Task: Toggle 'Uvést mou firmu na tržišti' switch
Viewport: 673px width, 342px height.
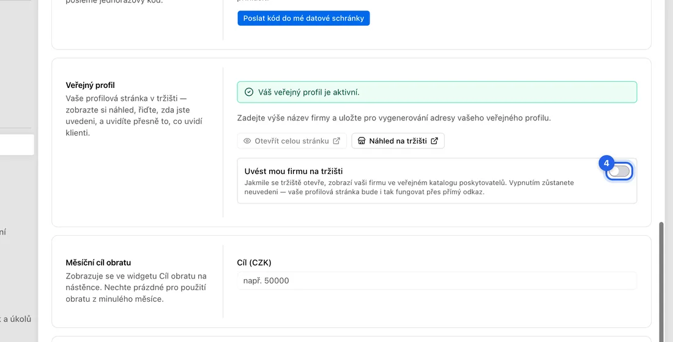Action: click(619, 172)
